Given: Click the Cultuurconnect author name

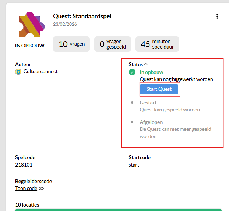Looking at the screenshot, I should [40, 72].
